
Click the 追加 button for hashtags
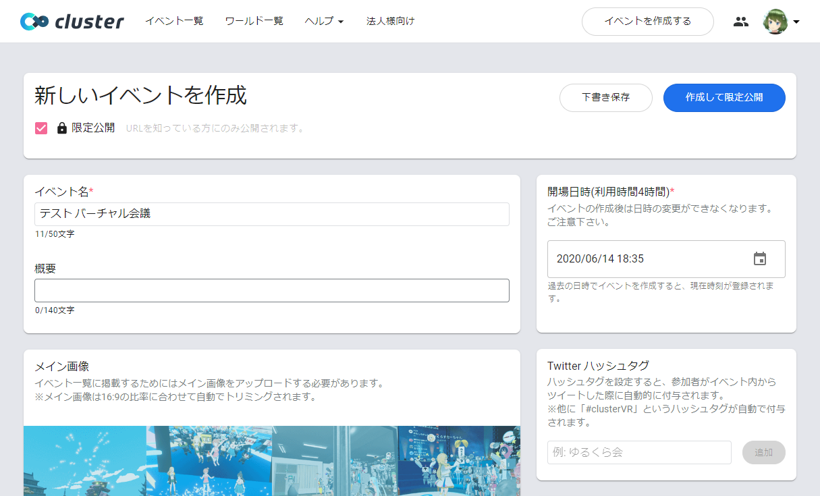(763, 452)
